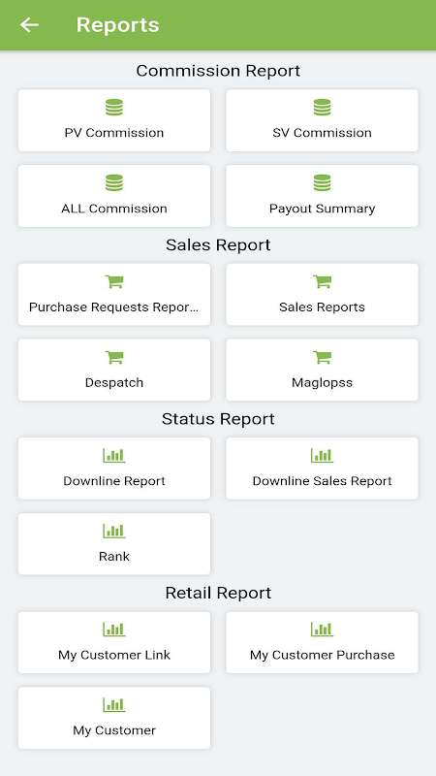
Task: Open Purchase Requests Report card
Action: [114, 295]
